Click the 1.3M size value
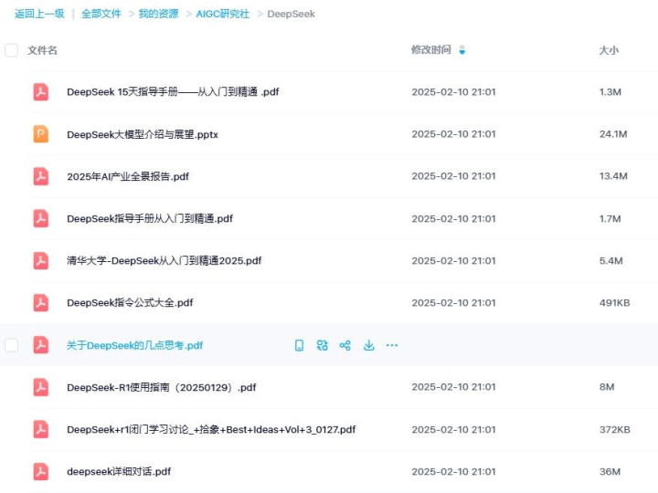 point(610,92)
